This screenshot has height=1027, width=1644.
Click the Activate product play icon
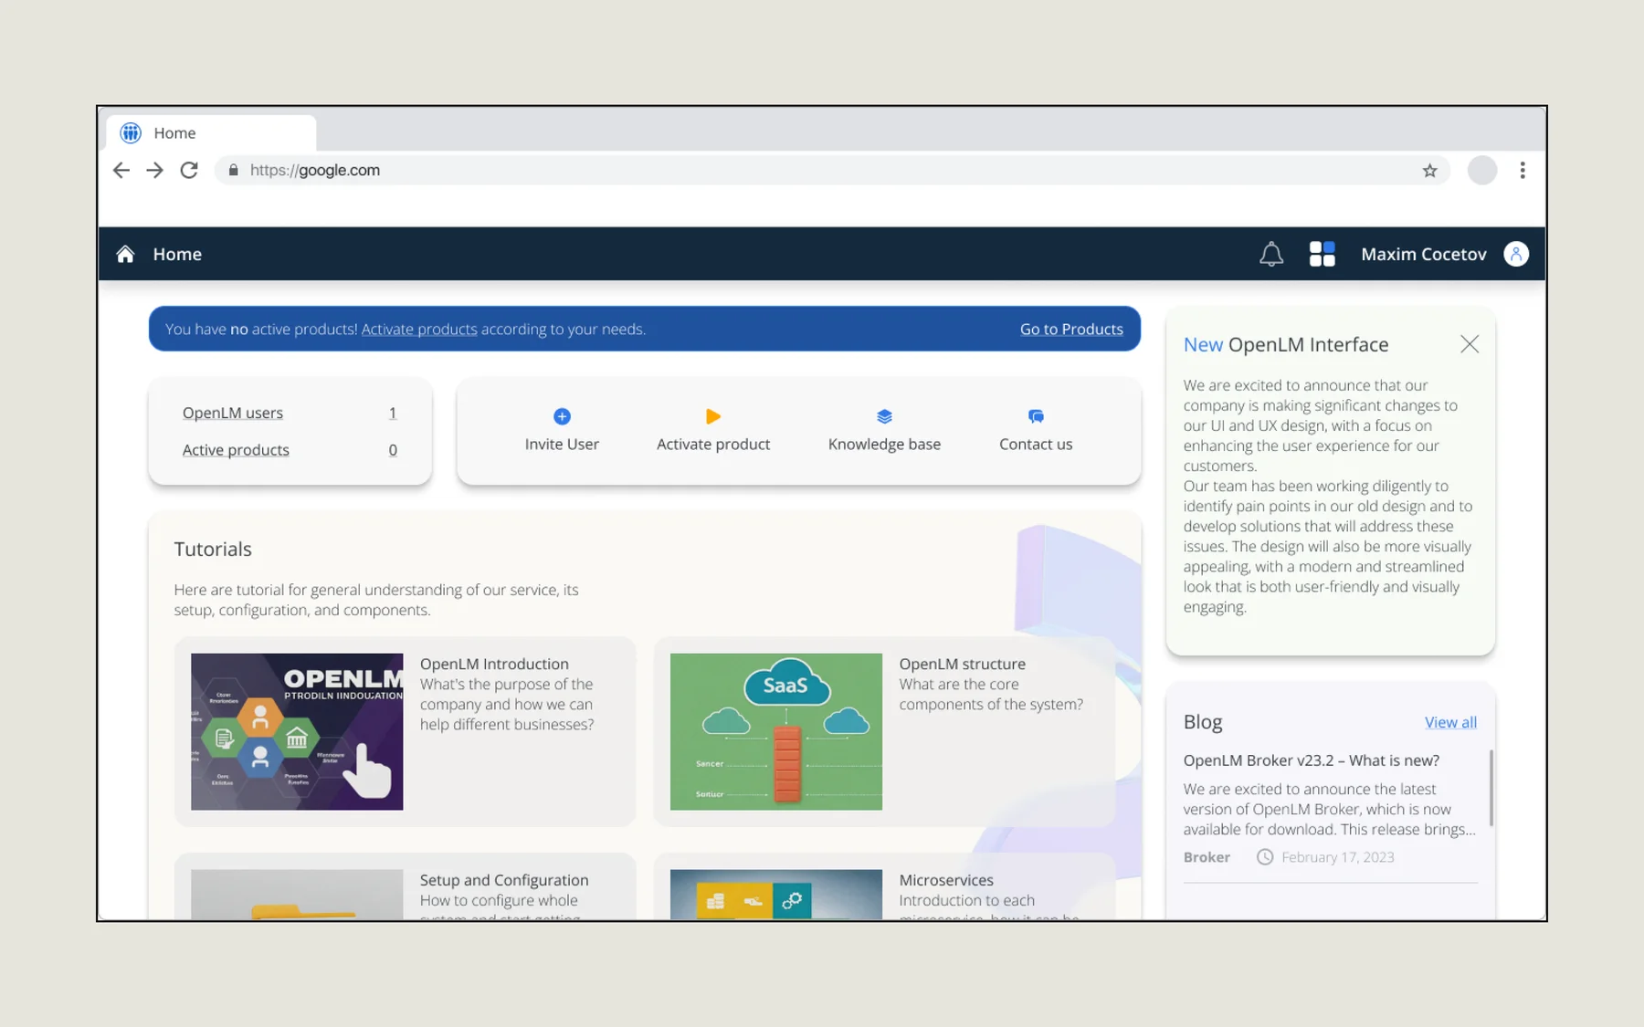(713, 416)
